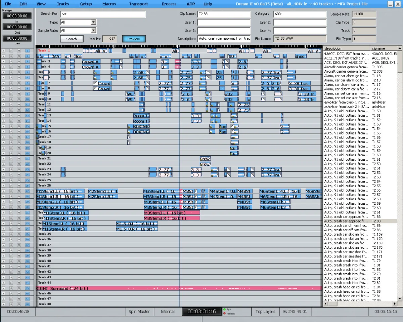This screenshot has height=322, width=403.
Task: Arm record on track 27
Action: [4, 191]
